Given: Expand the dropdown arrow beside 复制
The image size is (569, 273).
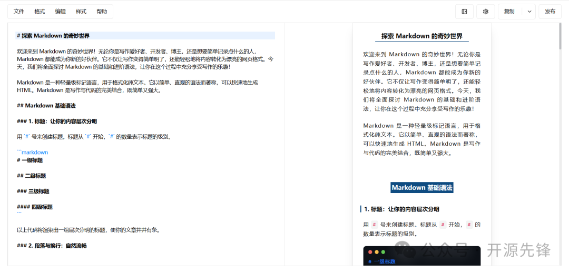Looking at the screenshot, I should [x=529, y=12].
